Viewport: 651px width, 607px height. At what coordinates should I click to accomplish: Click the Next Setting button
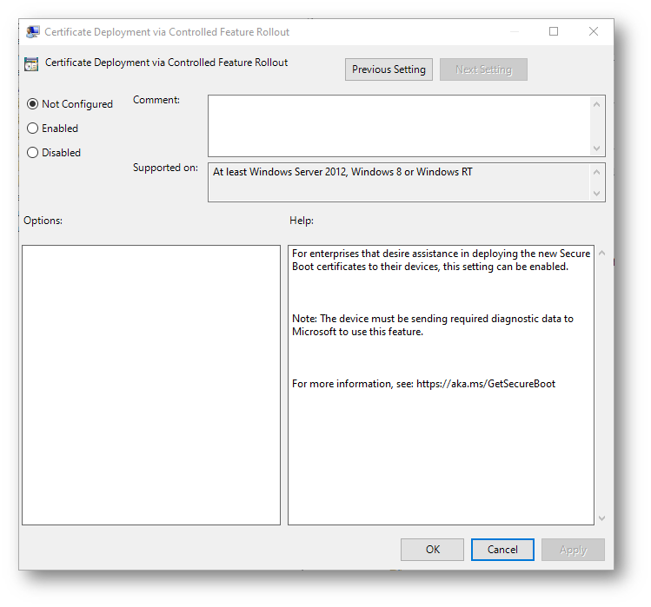483,69
